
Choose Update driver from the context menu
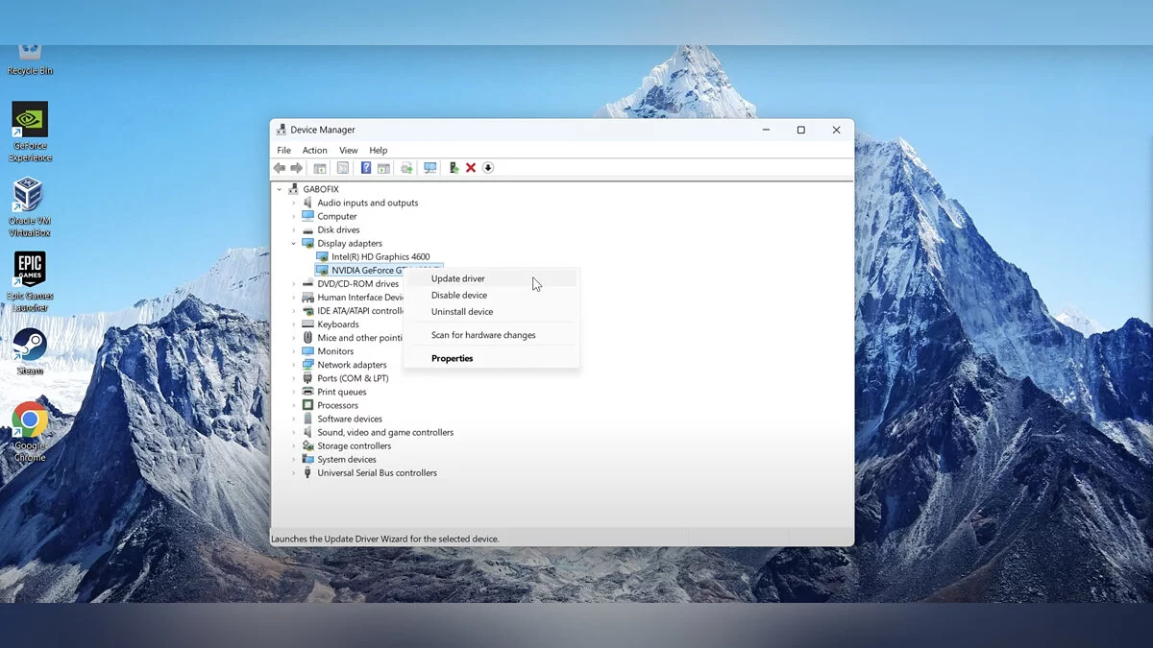pyautogui.click(x=458, y=278)
